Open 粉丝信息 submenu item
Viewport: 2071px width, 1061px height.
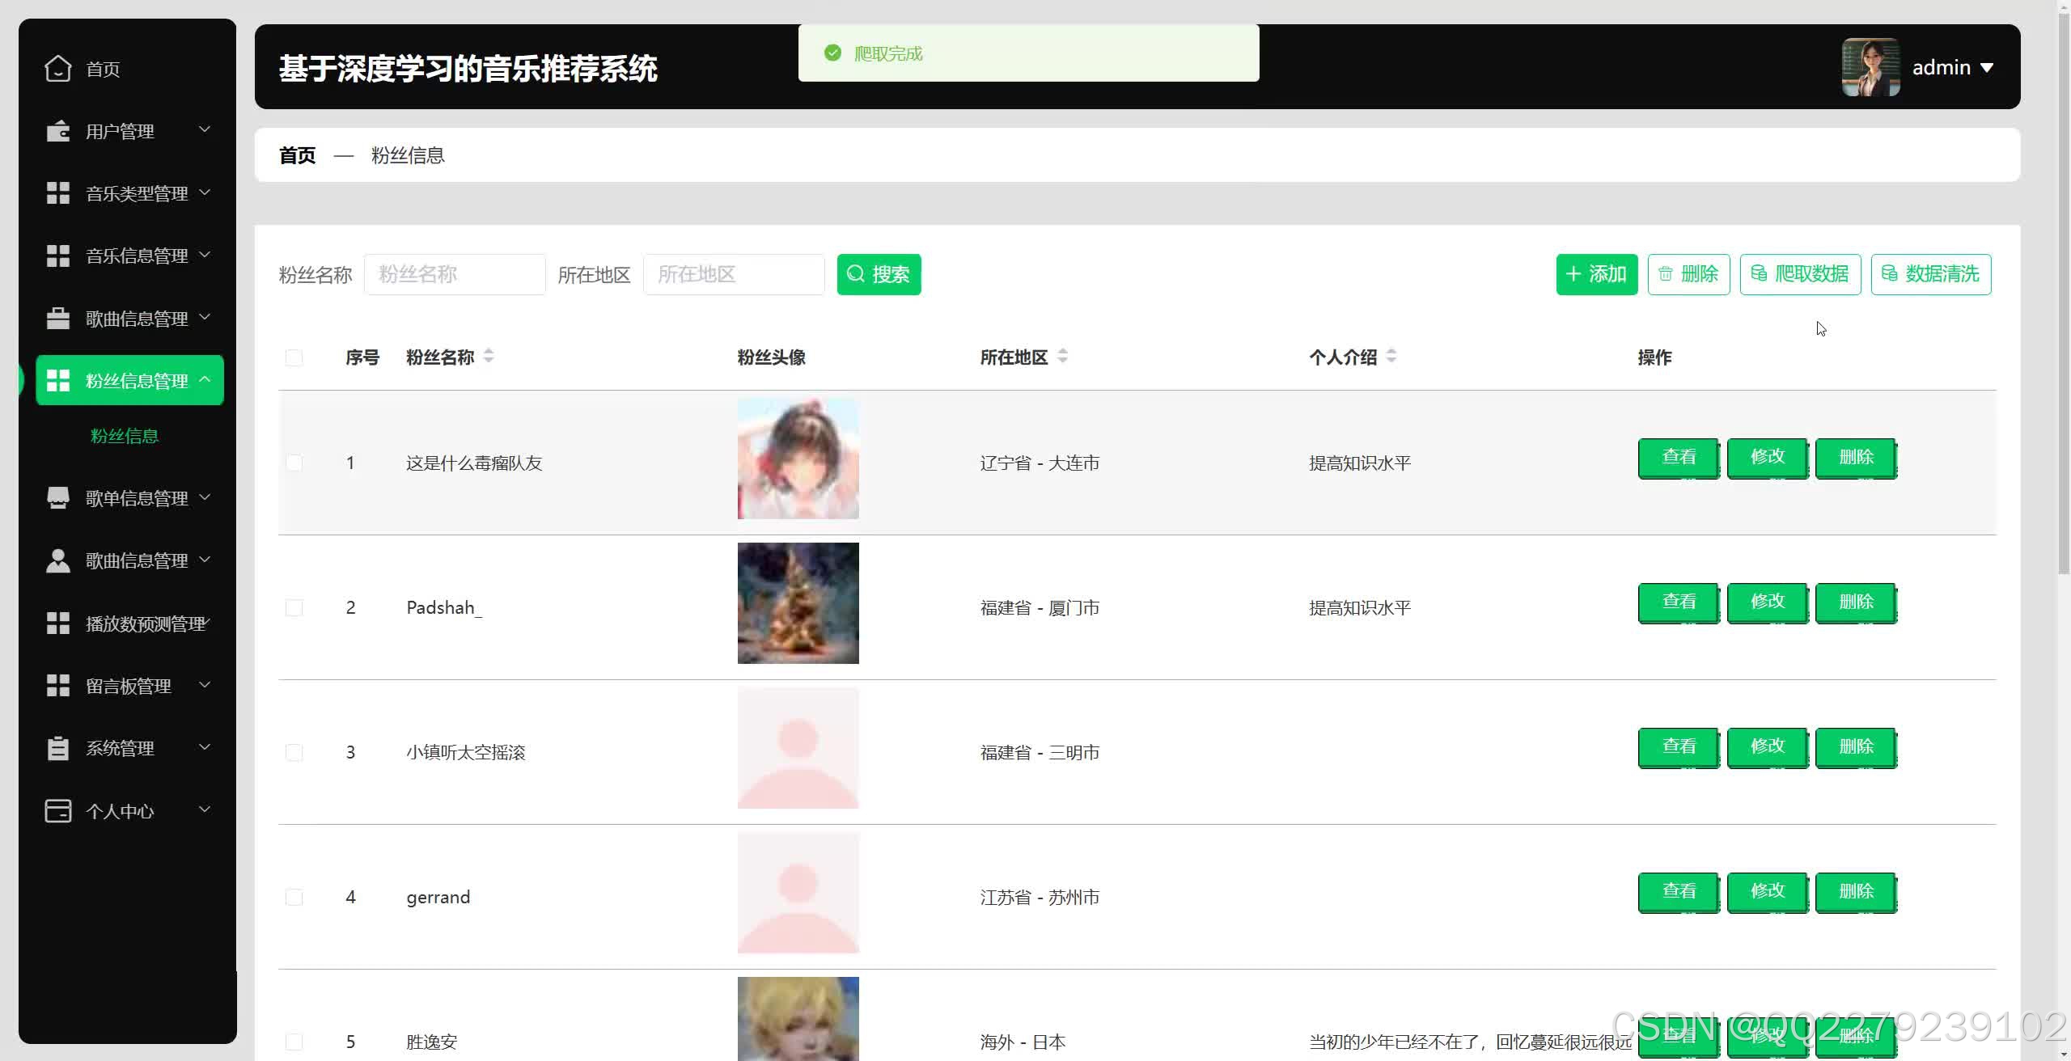click(124, 436)
